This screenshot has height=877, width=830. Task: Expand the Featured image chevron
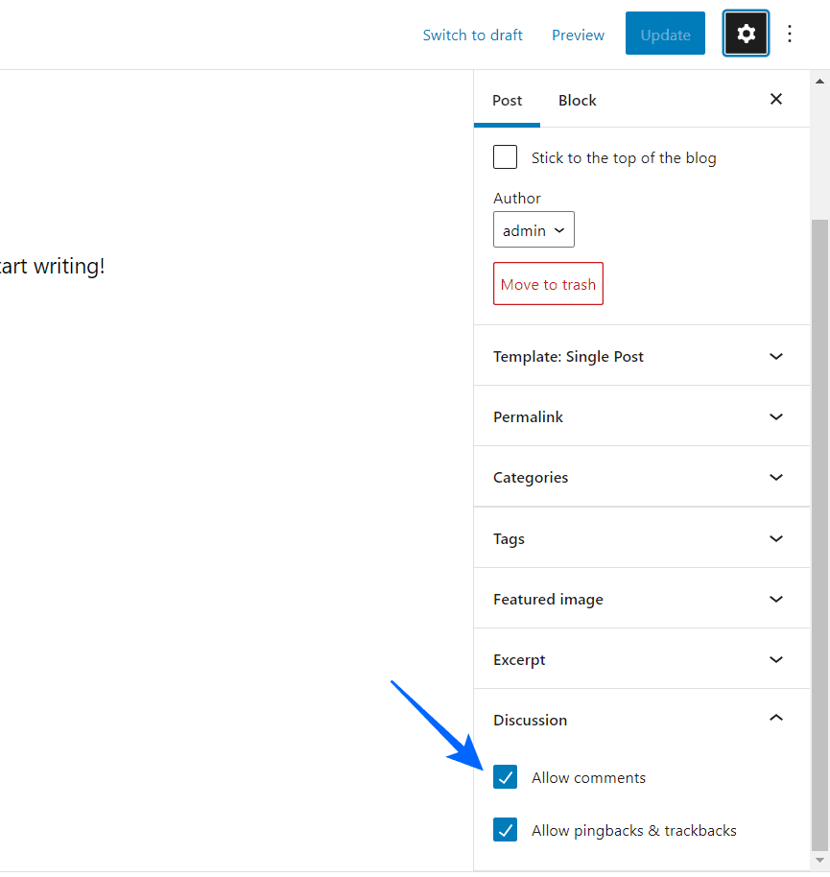coord(775,598)
